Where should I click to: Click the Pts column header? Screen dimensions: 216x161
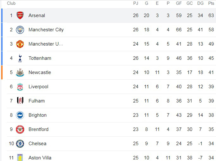211,3
